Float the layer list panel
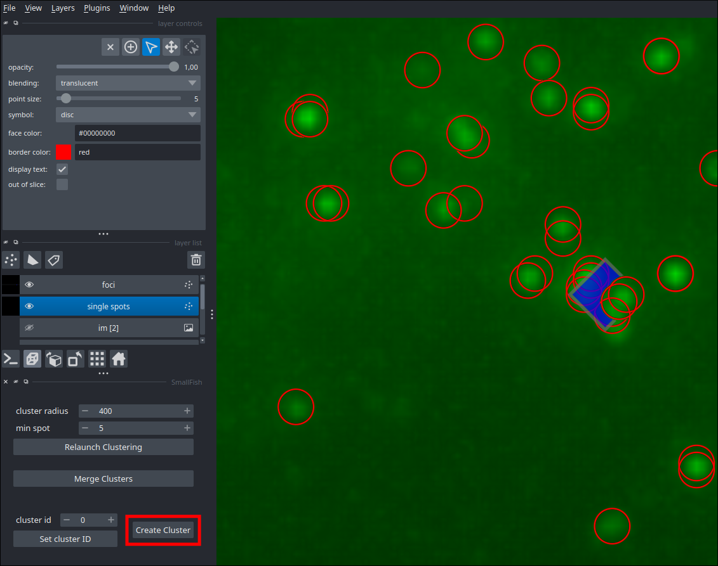The height and width of the screenshot is (566, 718). click(16, 242)
